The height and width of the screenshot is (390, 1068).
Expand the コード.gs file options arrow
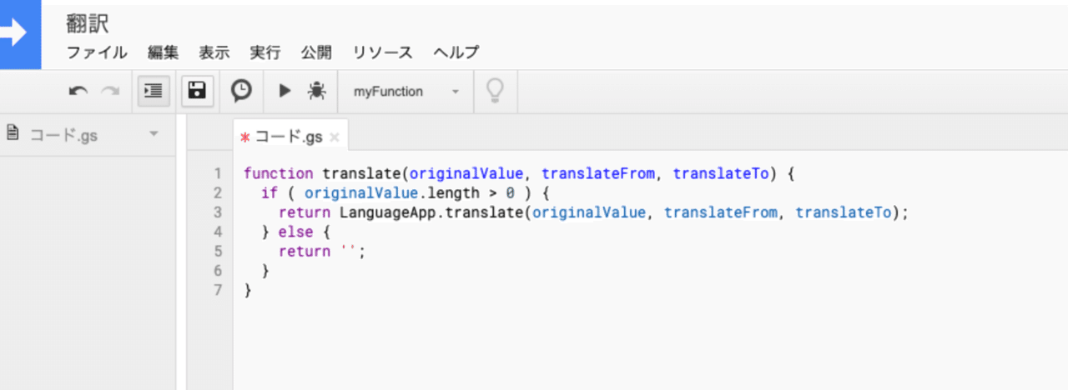point(153,133)
